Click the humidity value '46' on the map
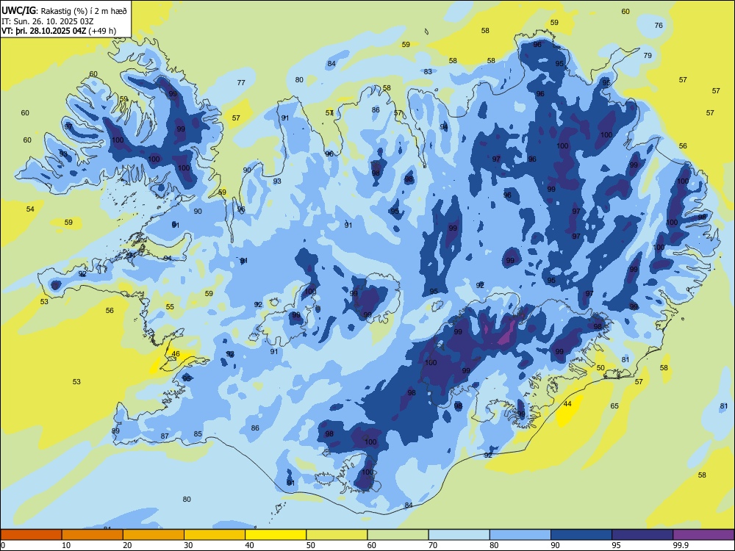This screenshot has height=551, width=735. (x=176, y=354)
